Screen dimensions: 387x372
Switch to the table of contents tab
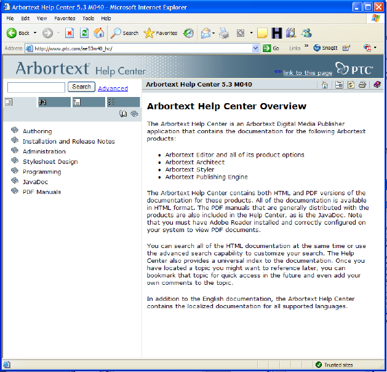click(x=9, y=103)
